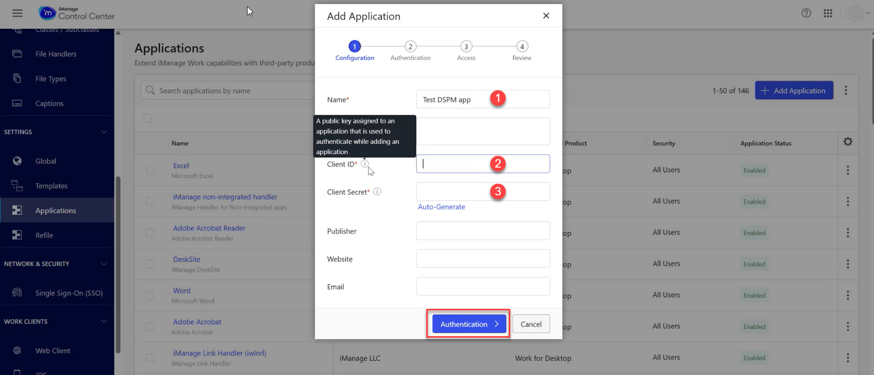
Task: Collapse the Network & Security section
Action: [104, 264]
